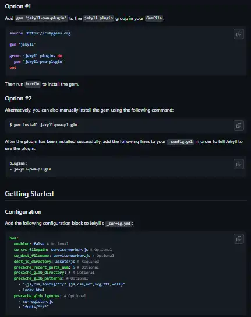This screenshot has width=251, height=317.
Task: Click the rubygems.org source URL line
Action: [41, 33]
